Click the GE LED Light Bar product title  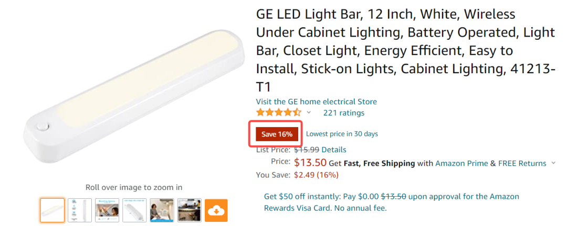point(405,50)
